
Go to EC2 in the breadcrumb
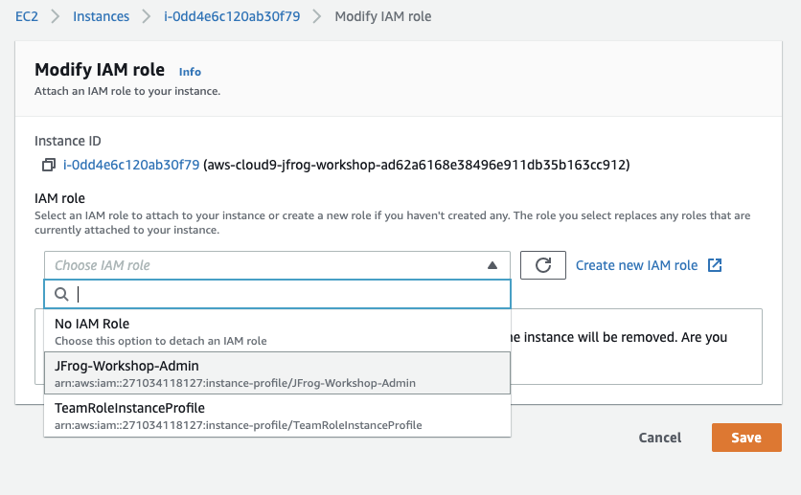click(27, 17)
